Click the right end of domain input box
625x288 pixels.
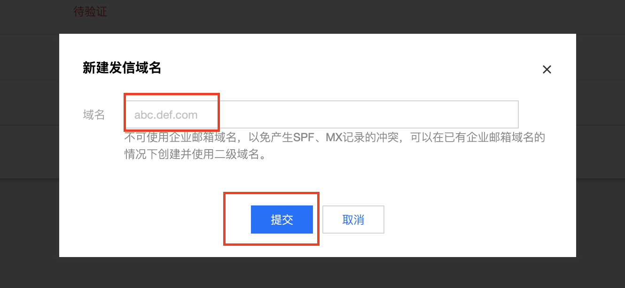pyautogui.click(x=510, y=114)
